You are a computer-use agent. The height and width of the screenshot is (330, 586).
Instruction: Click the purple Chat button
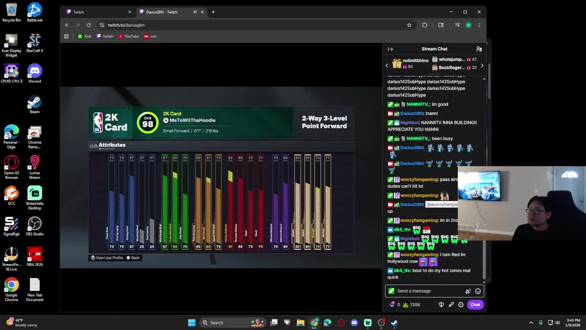click(475, 304)
